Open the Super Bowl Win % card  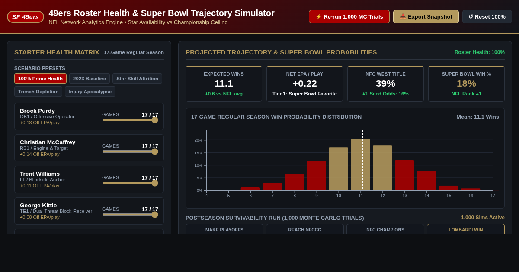[466, 84]
